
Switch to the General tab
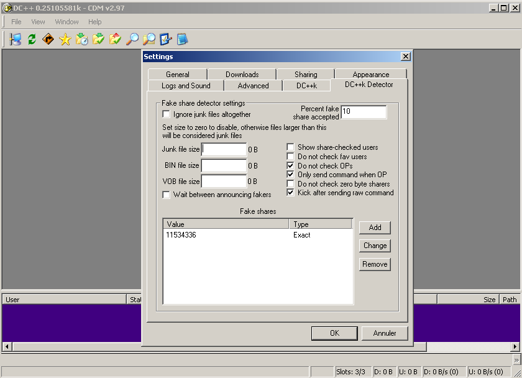tap(178, 74)
